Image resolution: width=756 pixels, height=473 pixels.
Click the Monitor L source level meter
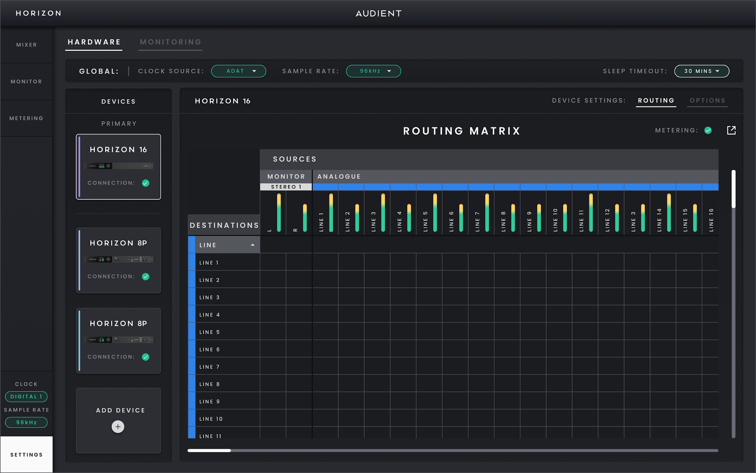pyautogui.click(x=279, y=213)
